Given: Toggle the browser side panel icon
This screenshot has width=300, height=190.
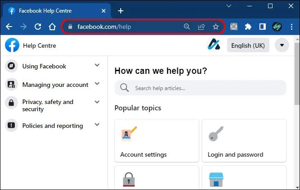Looking at the screenshot, I should (x=263, y=27).
